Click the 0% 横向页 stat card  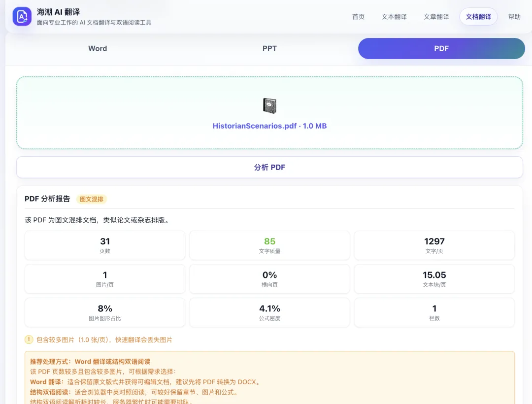[269, 279]
